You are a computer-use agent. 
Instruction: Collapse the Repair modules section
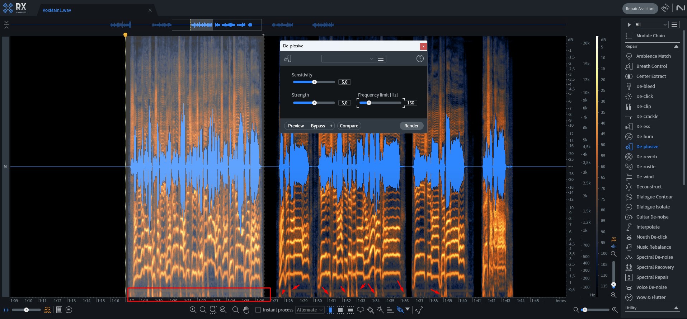676,46
